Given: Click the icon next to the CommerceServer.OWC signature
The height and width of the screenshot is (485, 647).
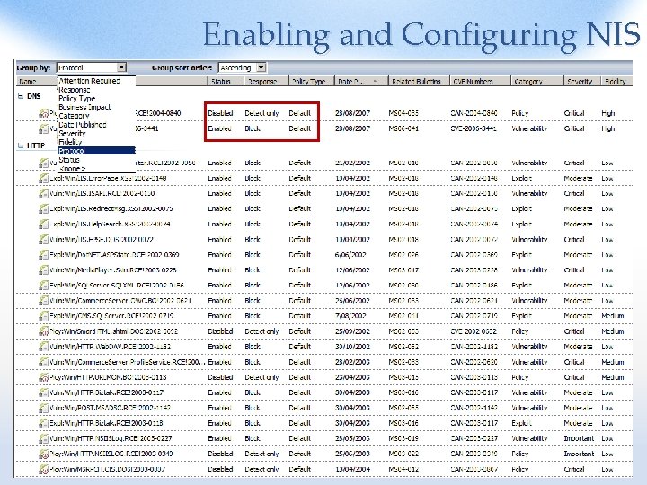Looking at the screenshot, I should coord(43,301).
